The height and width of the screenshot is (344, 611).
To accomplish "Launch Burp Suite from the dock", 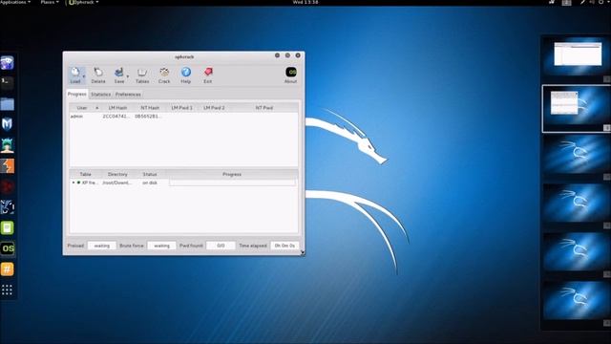I will click(x=7, y=165).
